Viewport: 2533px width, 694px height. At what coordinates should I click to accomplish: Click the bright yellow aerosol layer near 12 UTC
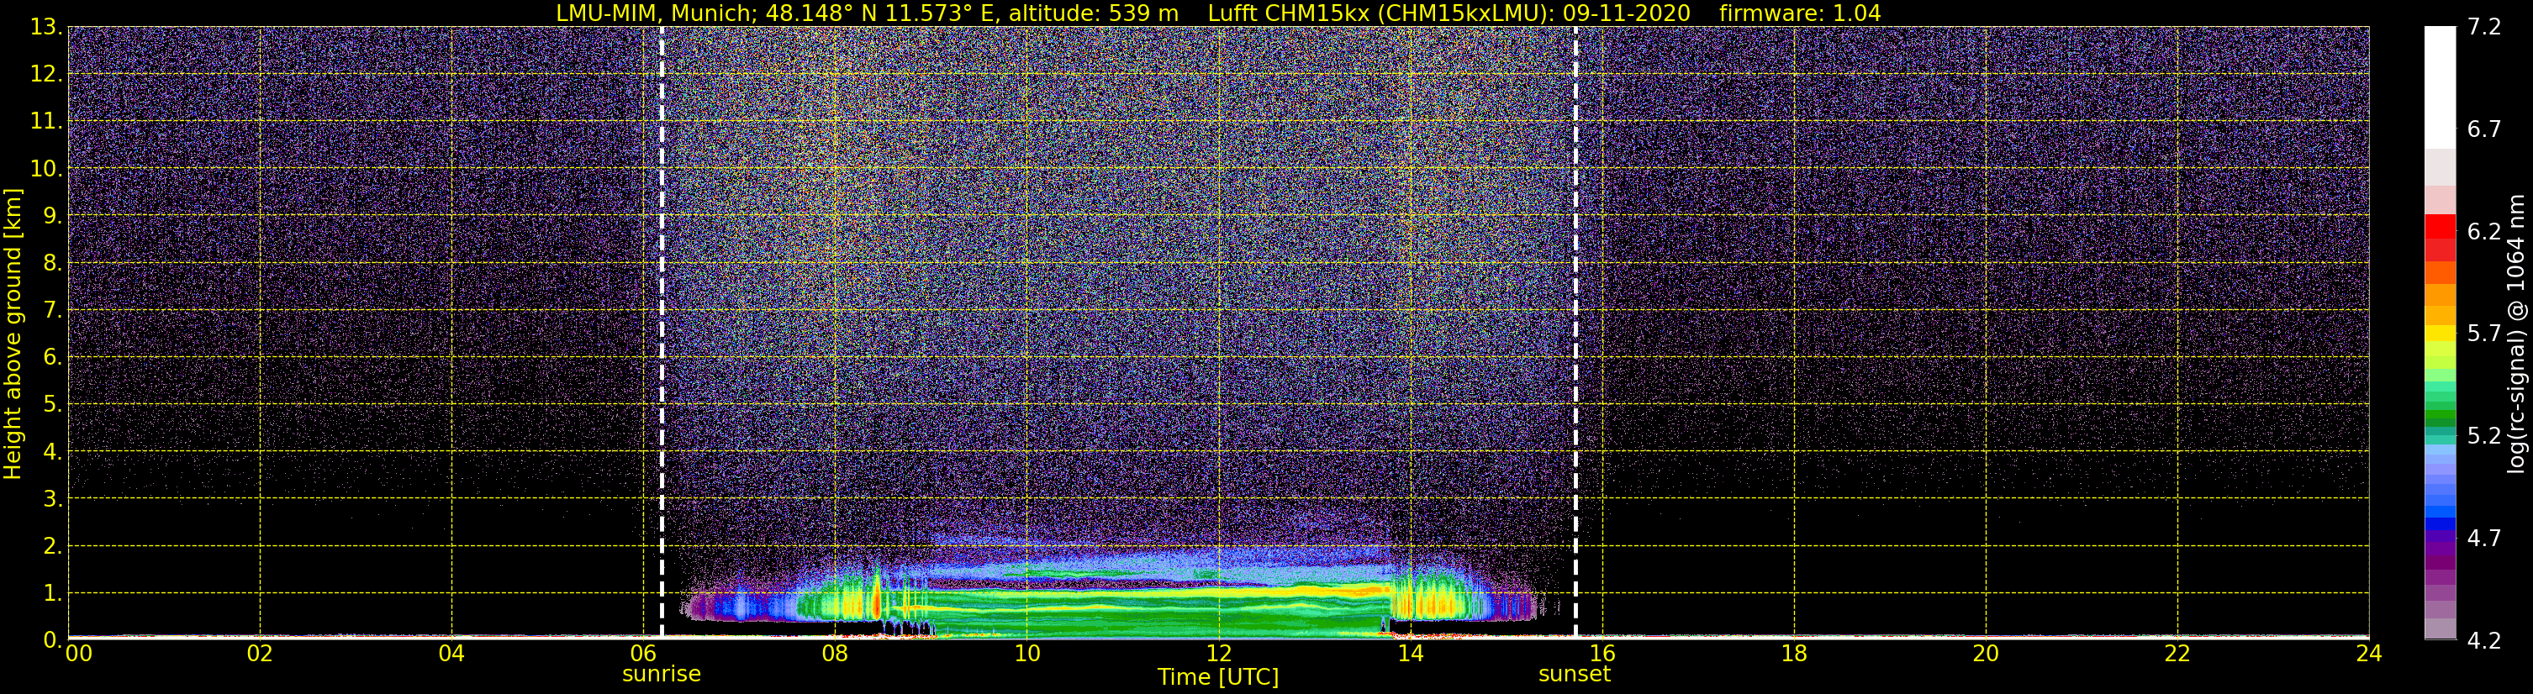1218,592
